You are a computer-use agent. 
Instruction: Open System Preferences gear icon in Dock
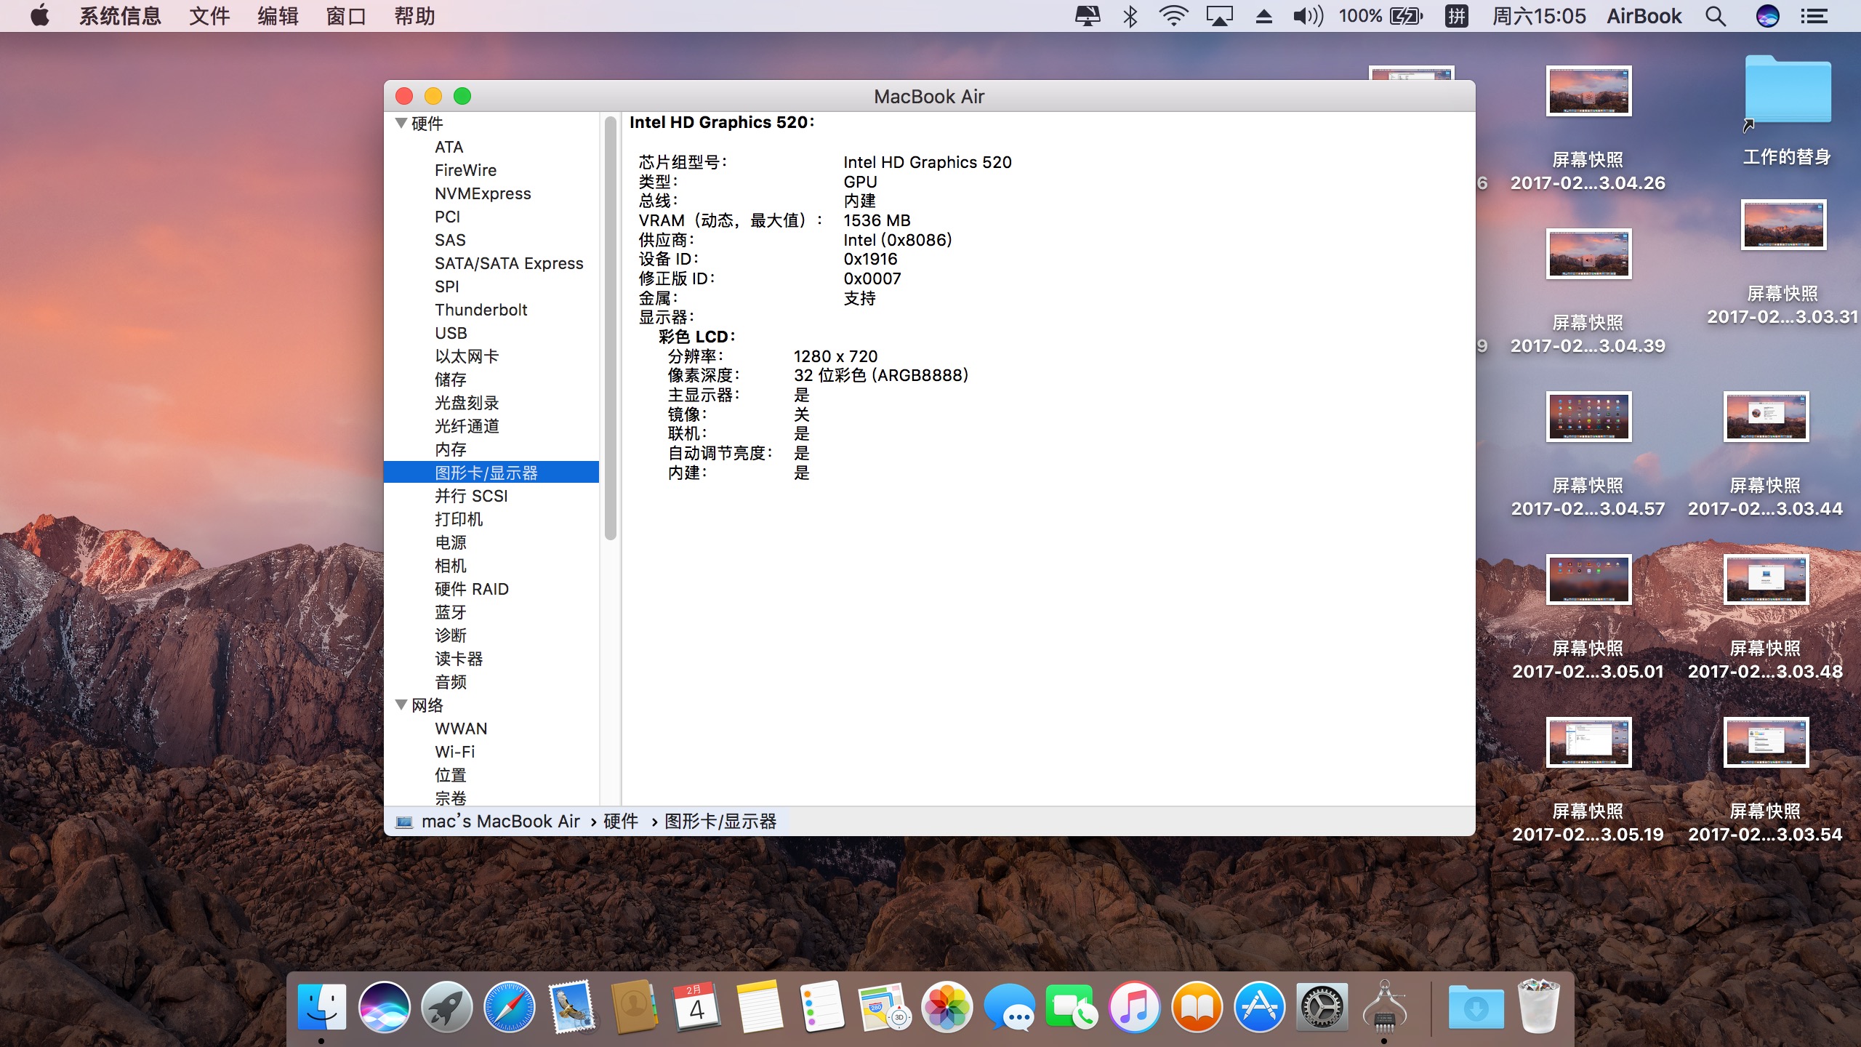coord(1322,1007)
